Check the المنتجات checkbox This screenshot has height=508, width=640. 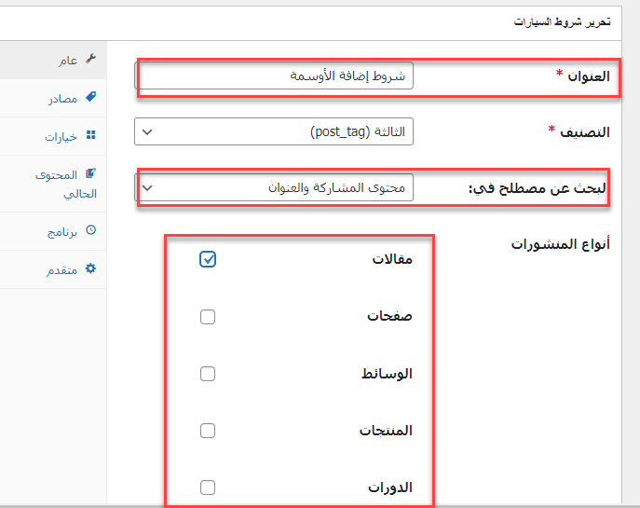click(208, 431)
